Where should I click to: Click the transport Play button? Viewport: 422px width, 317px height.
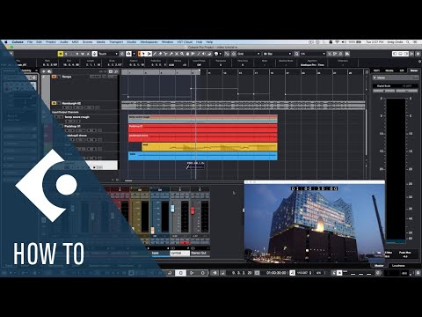192,273
